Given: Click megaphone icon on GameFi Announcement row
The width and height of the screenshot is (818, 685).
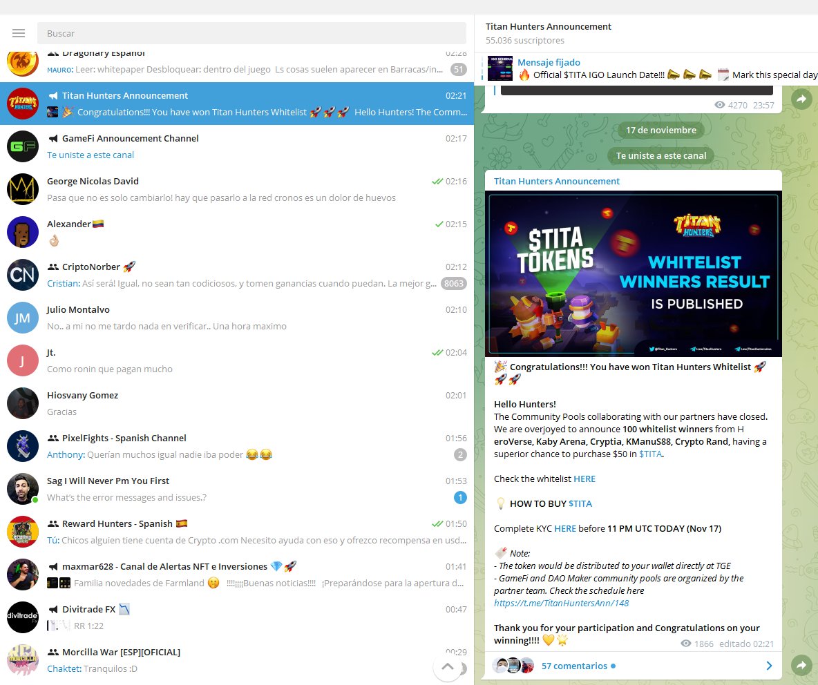Looking at the screenshot, I should click(53, 138).
